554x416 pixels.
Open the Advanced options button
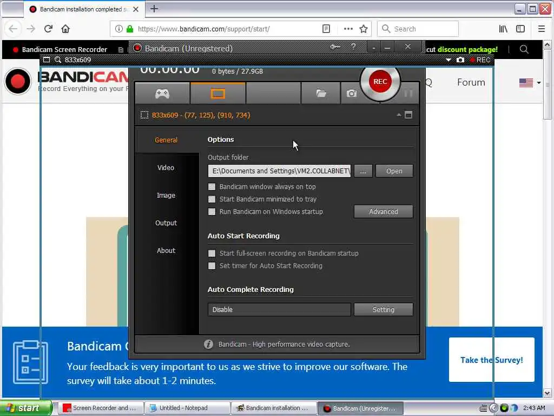[x=384, y=212]
